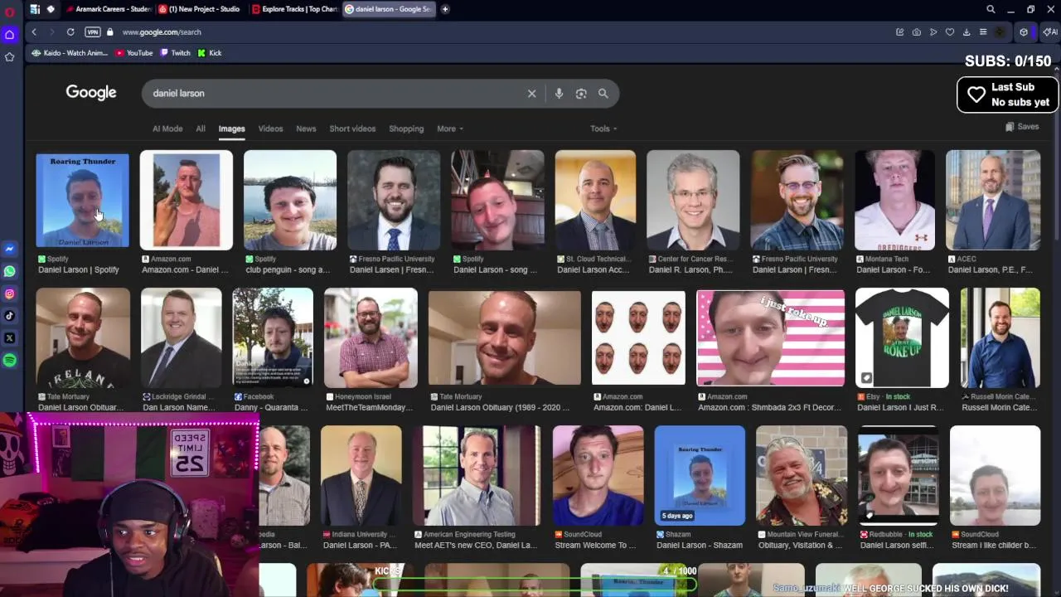Open the club penguin song image
This screenshot has height=597, width=1061.
point(290,200)
